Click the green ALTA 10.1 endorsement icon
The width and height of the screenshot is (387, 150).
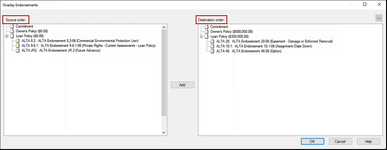click(212, 46)
